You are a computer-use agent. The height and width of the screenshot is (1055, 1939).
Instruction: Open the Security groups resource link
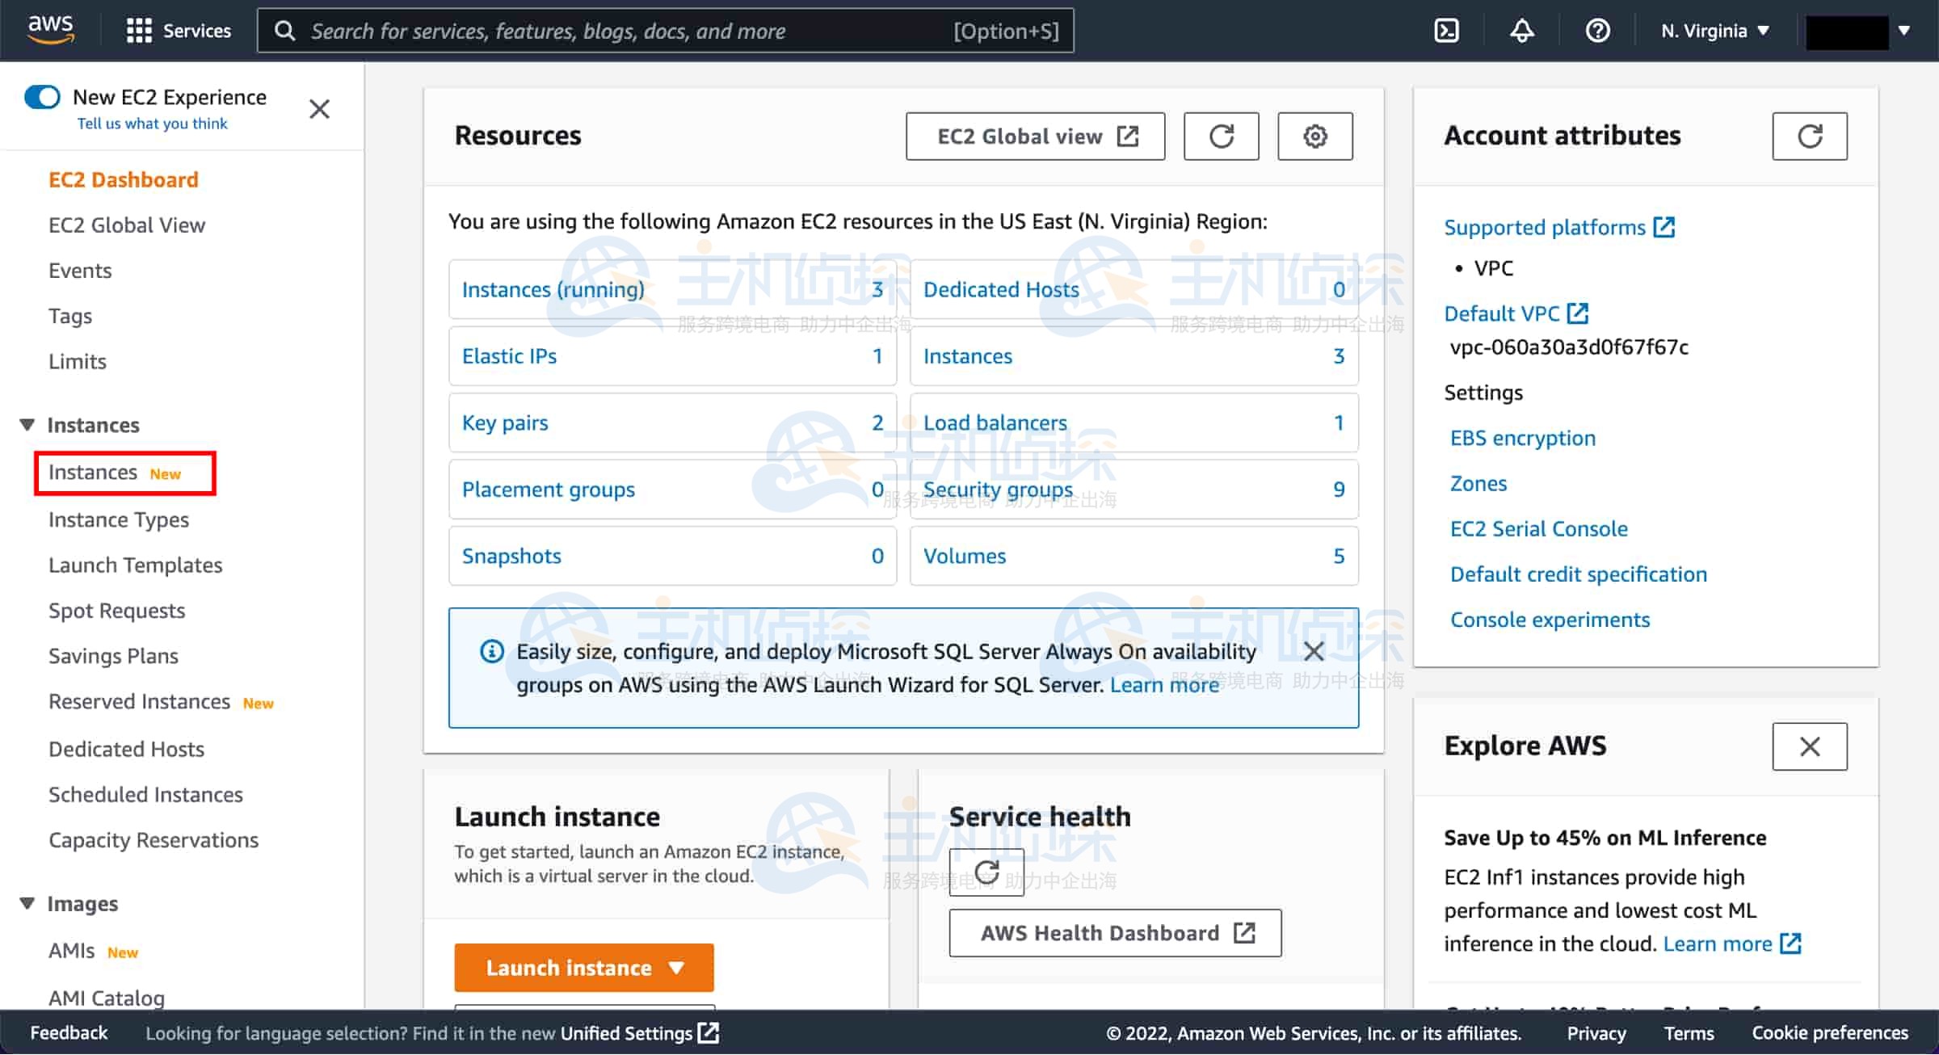998,490
